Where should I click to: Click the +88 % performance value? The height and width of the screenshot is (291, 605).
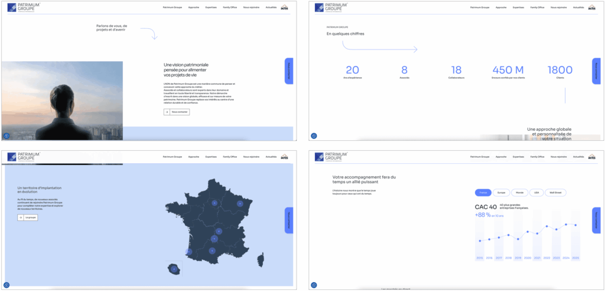click(x=483, y=215)
